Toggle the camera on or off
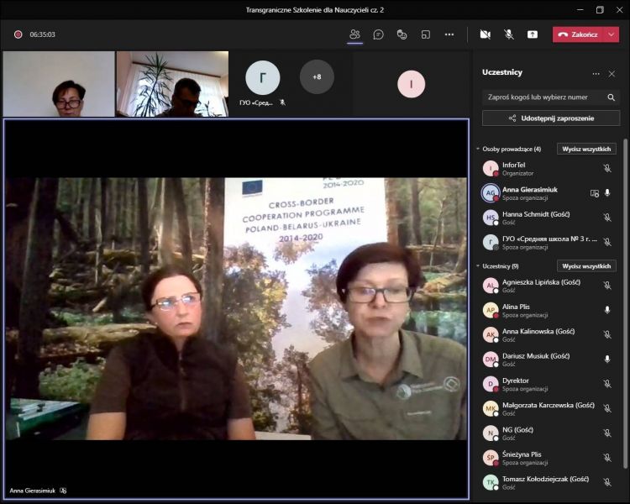The height and width of the screenshot is (504, 630). click(485, 34)
